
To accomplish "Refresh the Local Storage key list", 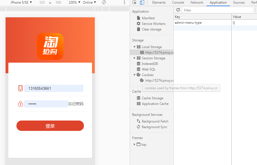I will pos(178,10).
